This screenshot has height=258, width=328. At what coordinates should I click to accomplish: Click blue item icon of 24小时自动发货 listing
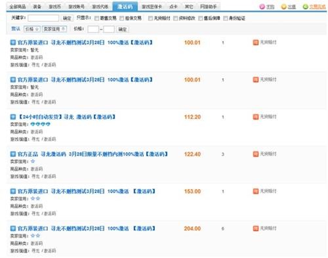[x=13, y=117]
